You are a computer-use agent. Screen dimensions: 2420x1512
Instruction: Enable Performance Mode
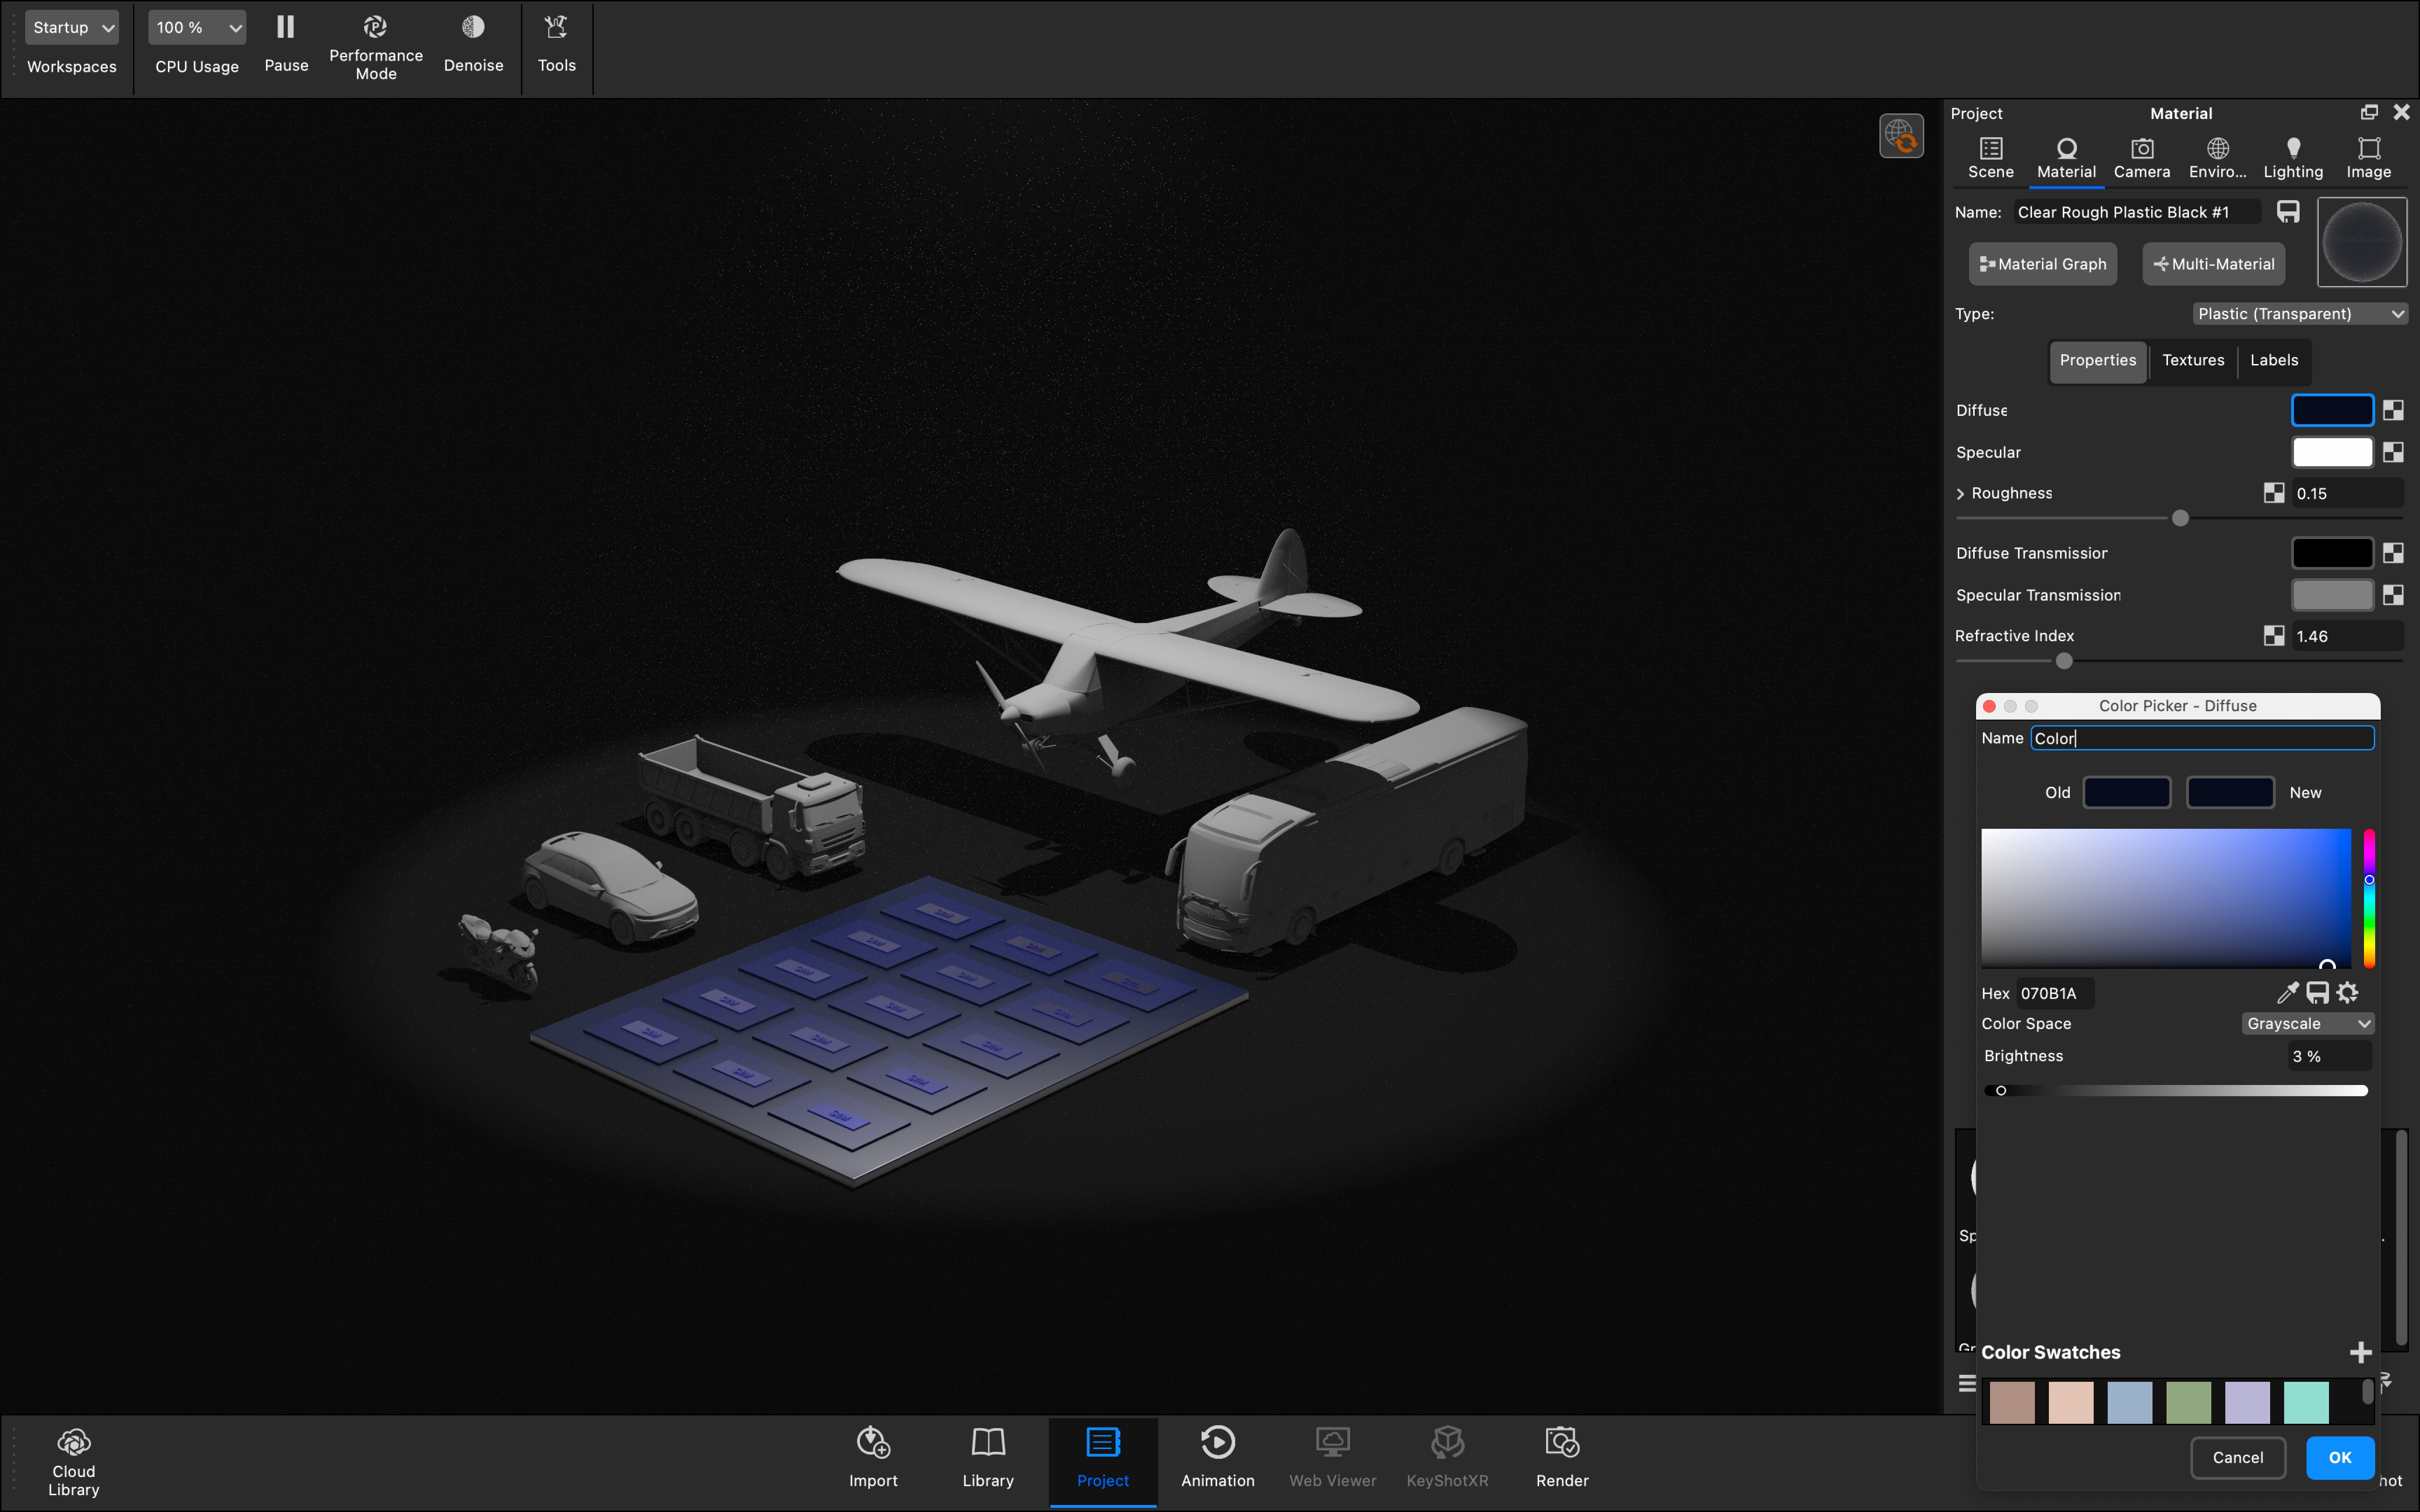pyautogui.click(x=375, y=27)
